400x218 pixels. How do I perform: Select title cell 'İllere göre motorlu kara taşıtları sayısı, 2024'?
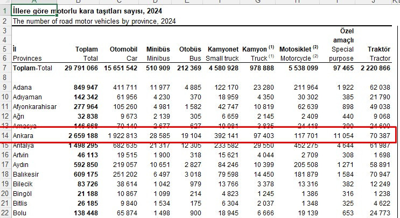tap(87, 11)
